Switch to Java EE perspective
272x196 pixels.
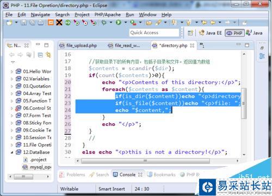pyautogui.click(x=211, y=33)
